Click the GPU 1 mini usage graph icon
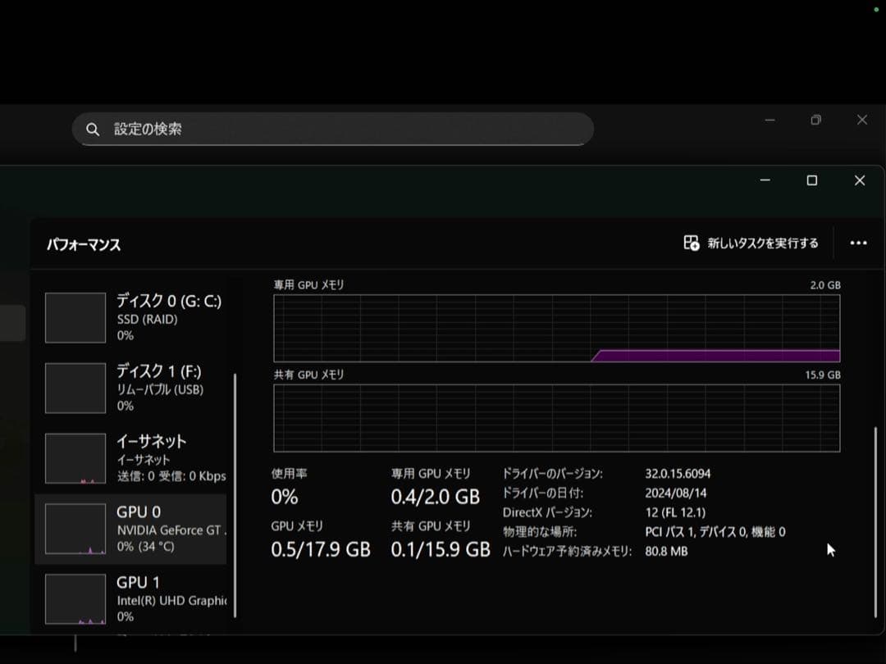 point(75,599)
